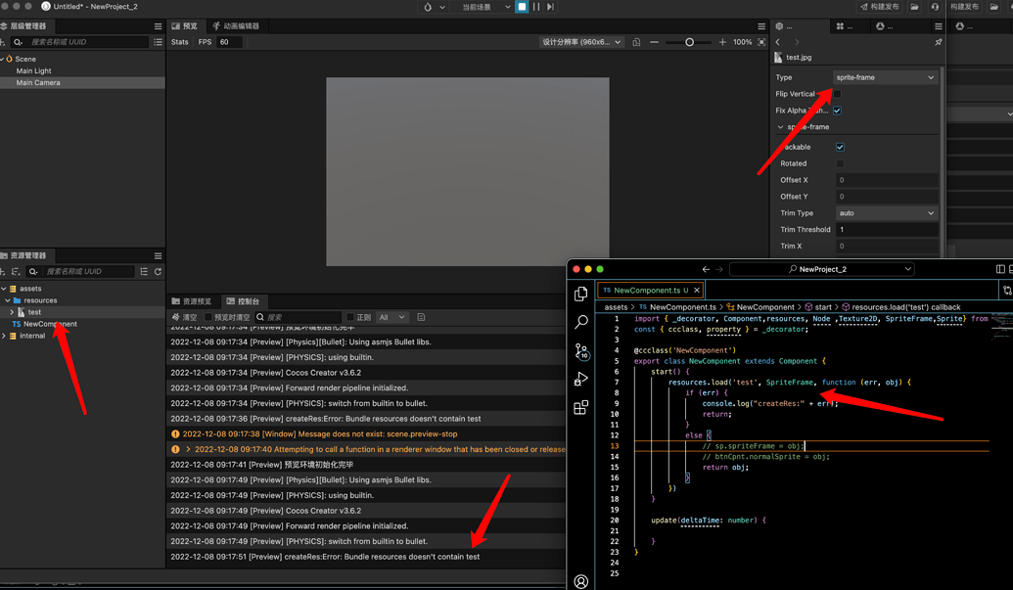Switch to the 动画编辑器 tab
This screenshot has height=590, width=1013.
coord(236,26)
